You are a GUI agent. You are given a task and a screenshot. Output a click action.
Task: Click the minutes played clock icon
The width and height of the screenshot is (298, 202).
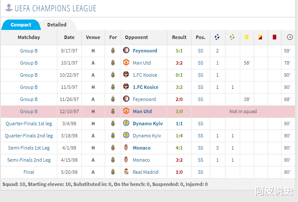click(x=290, y=37)
